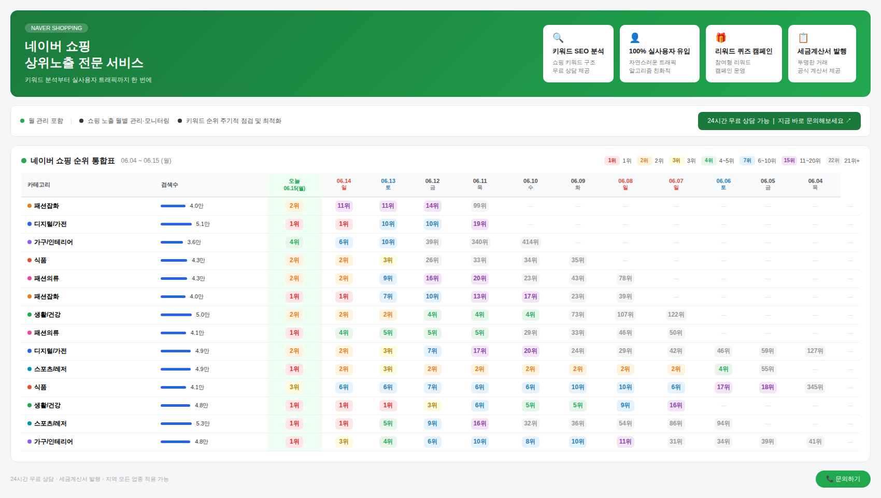Open the 24시간 무료 상담 가능 inquiry button
Viewport: 881px width, 498px height.
(x=779, y=121)
